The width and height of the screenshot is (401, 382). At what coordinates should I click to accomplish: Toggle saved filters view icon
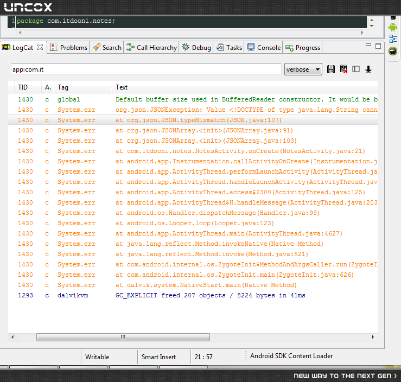(356, 69)
